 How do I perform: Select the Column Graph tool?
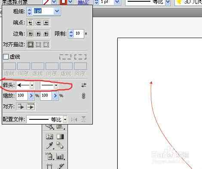(61, 157)
